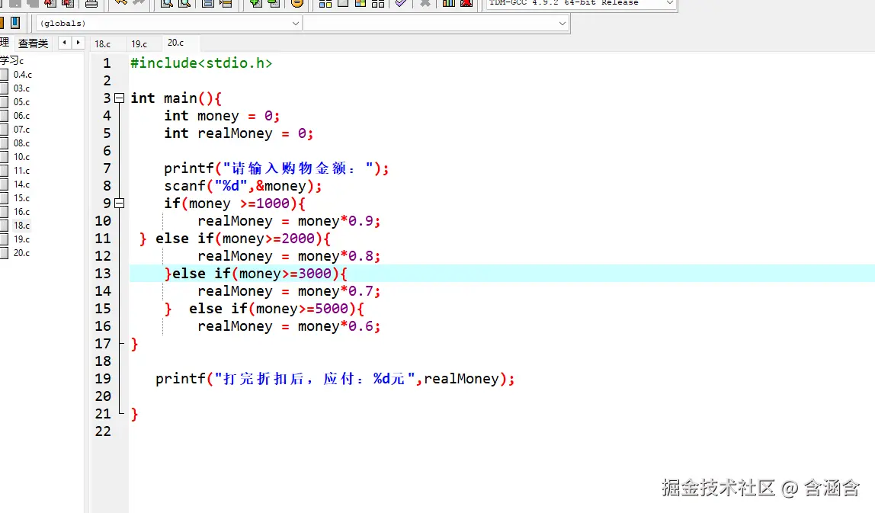This screenshot has height=513, width=875.
Task: Click the scanf("%d",&money) line
Action: click(x=242, y=186)
